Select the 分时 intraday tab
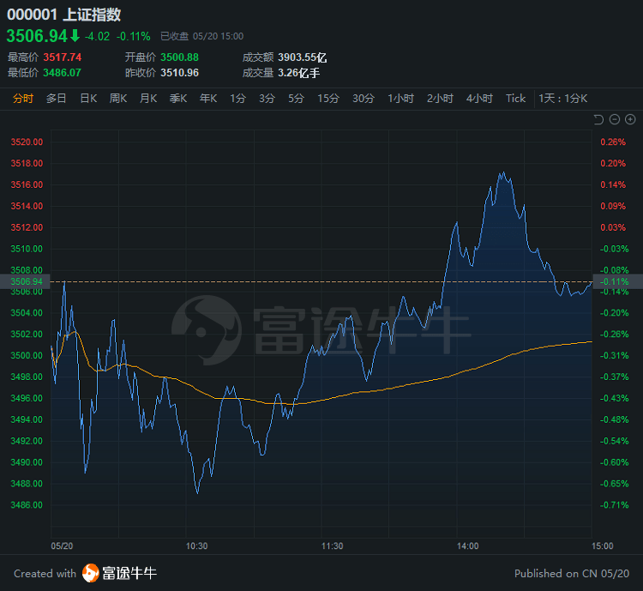This screenshot has height=591, width=643. 23,99
